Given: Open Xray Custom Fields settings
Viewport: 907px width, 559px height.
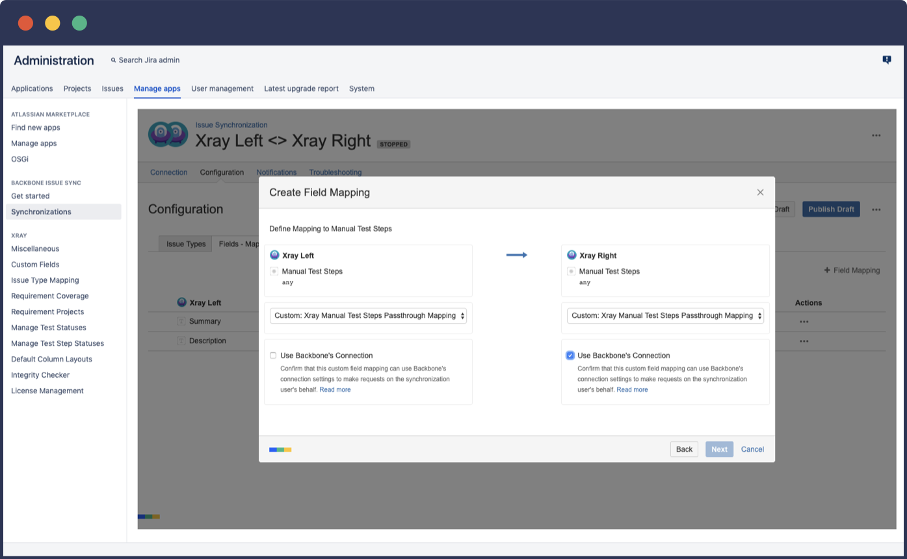Looking at the screenshot, I should pyautogui.click(x=35, y=265).
